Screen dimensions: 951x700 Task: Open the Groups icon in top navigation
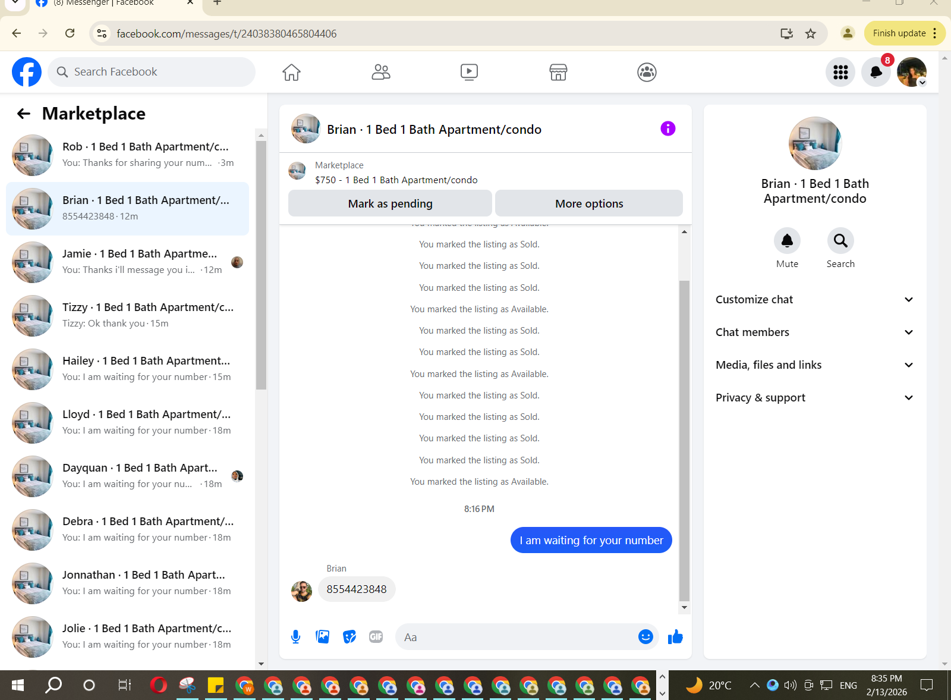(x=647, y=72)
